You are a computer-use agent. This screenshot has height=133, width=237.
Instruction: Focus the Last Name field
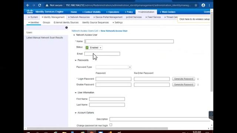pos(107,105)
